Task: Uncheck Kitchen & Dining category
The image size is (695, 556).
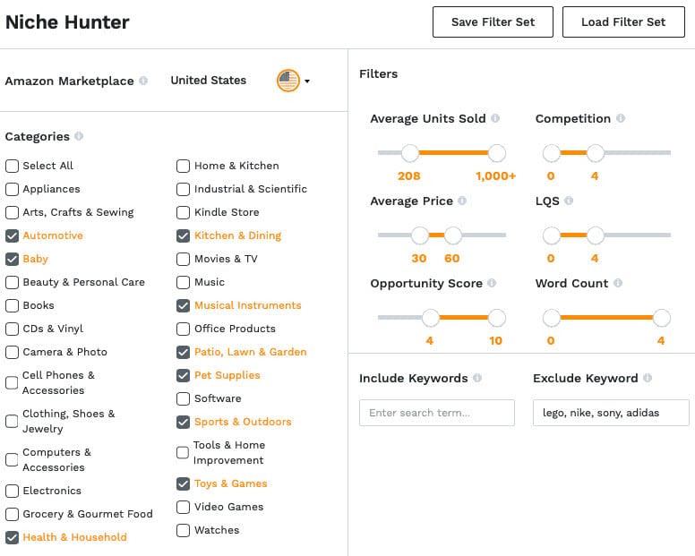Action: coord(183,235)
